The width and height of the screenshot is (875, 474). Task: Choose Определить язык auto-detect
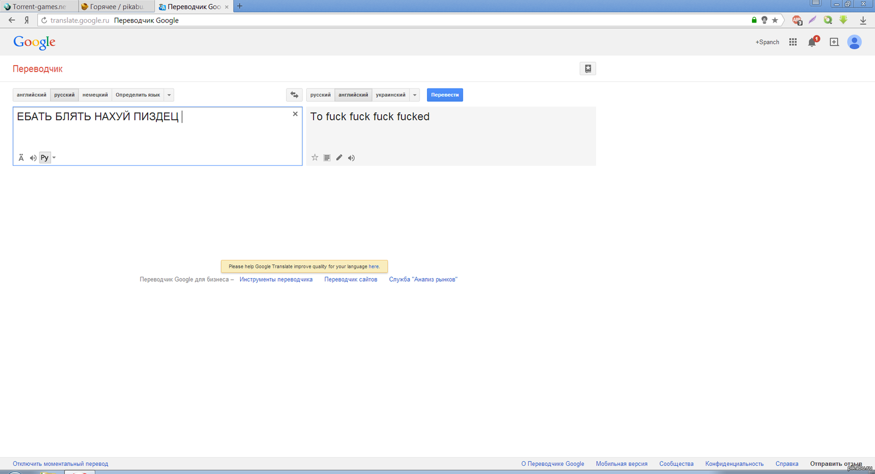pos(138,95)
